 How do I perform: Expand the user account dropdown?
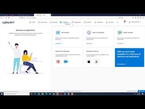[135, 22]
